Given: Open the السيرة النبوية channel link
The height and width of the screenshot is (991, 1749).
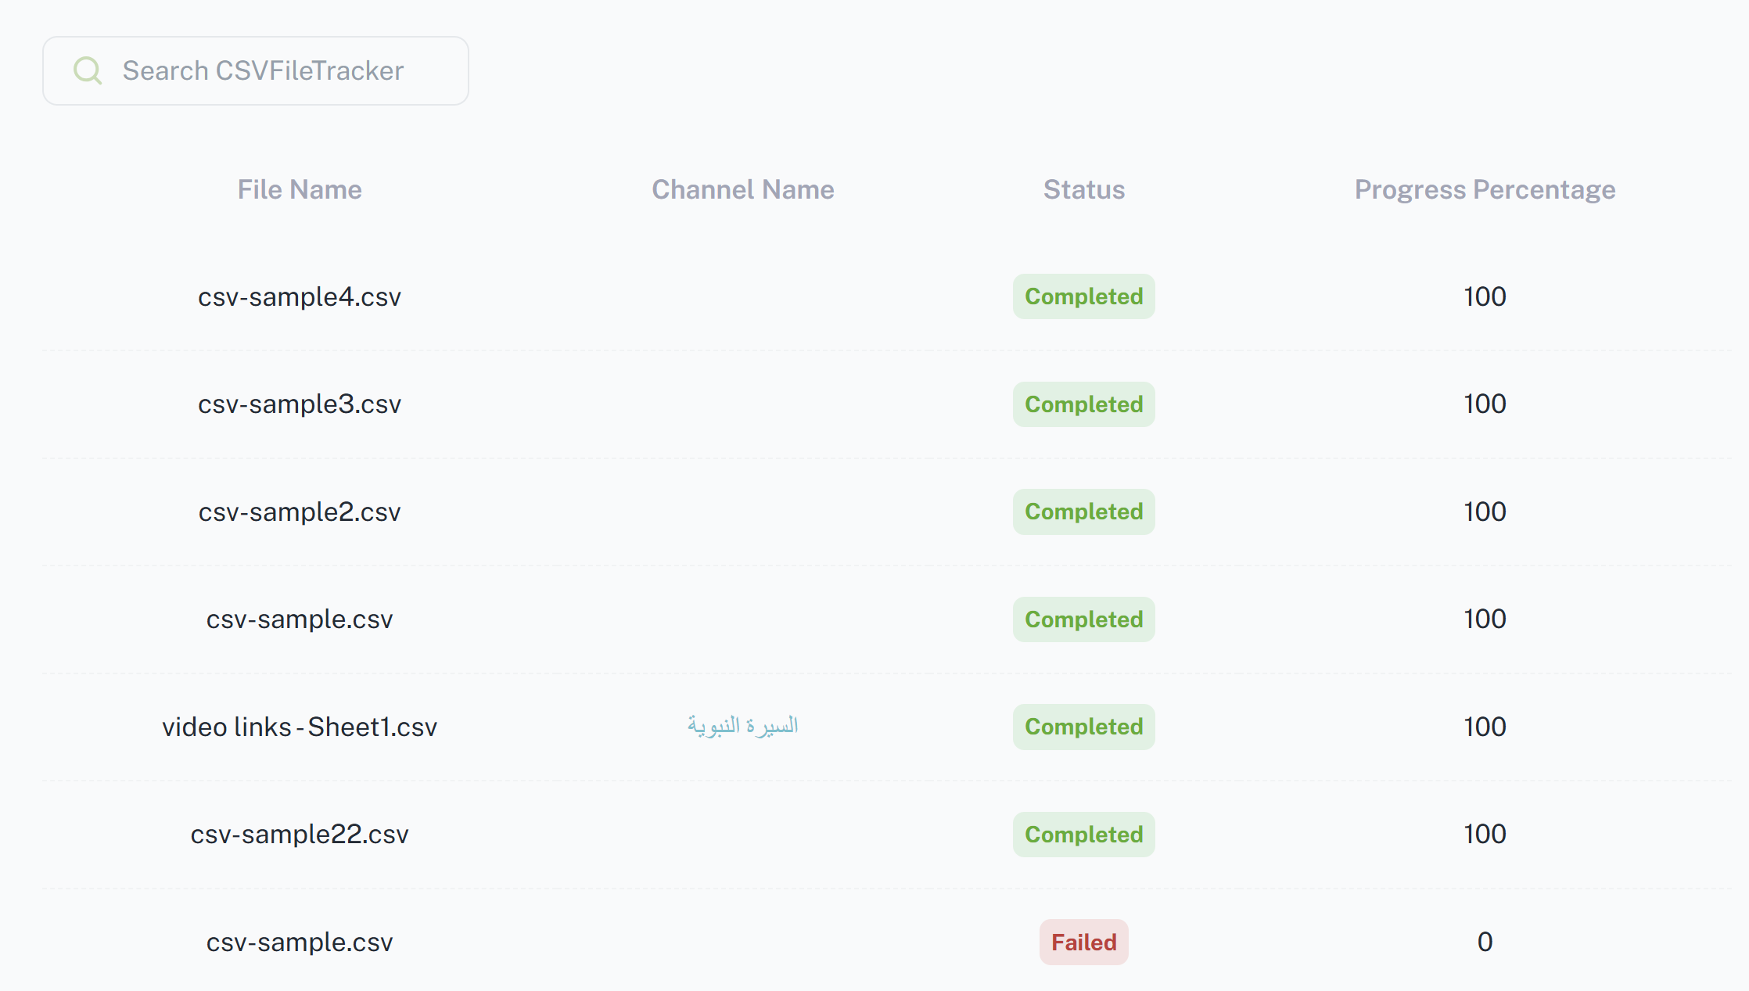Looking at the screenshot, I should point(742,726).
